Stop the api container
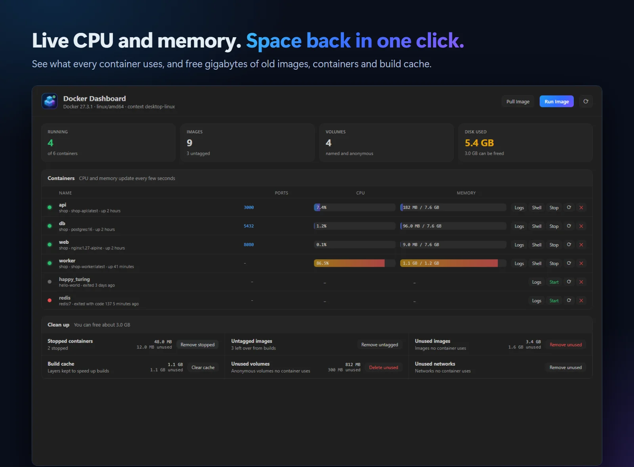The image size is (634, 467). pos(554,207)
